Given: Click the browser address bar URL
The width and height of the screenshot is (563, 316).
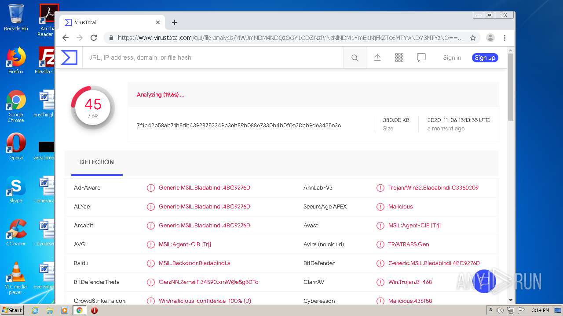Looking at the screenshot, I should (290, 38).
